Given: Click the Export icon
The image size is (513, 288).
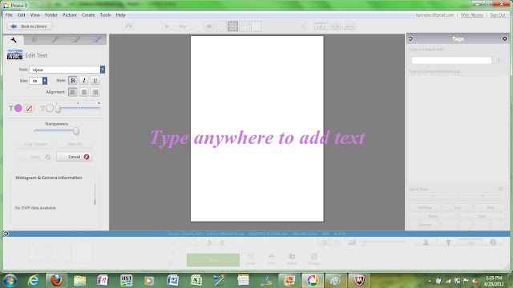Looking at the screenshot, I should pyautogui.click(x=292, y=259).
